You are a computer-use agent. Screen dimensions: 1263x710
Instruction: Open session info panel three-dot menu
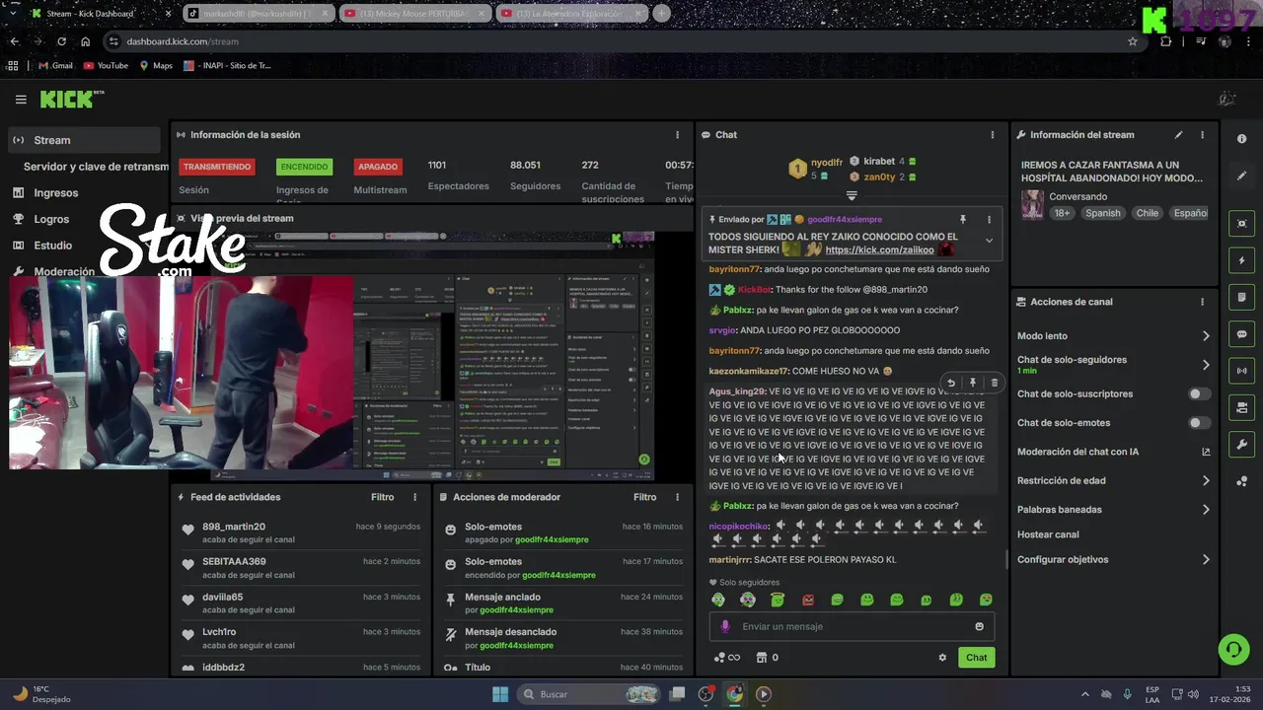[x=677, y=135]
